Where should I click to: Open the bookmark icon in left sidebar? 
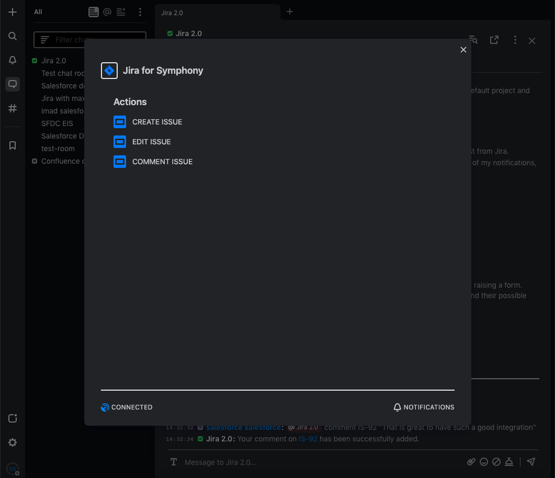[13, 145]
